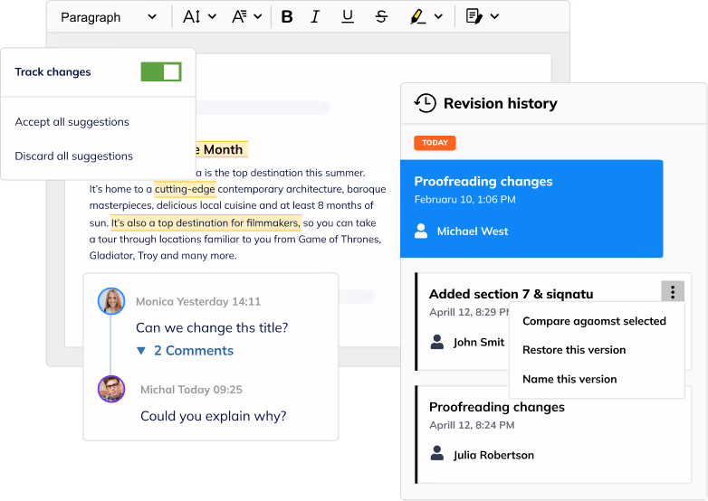708x501 pixels.
Task: Click the font family icon
Action: pos(240,17)
